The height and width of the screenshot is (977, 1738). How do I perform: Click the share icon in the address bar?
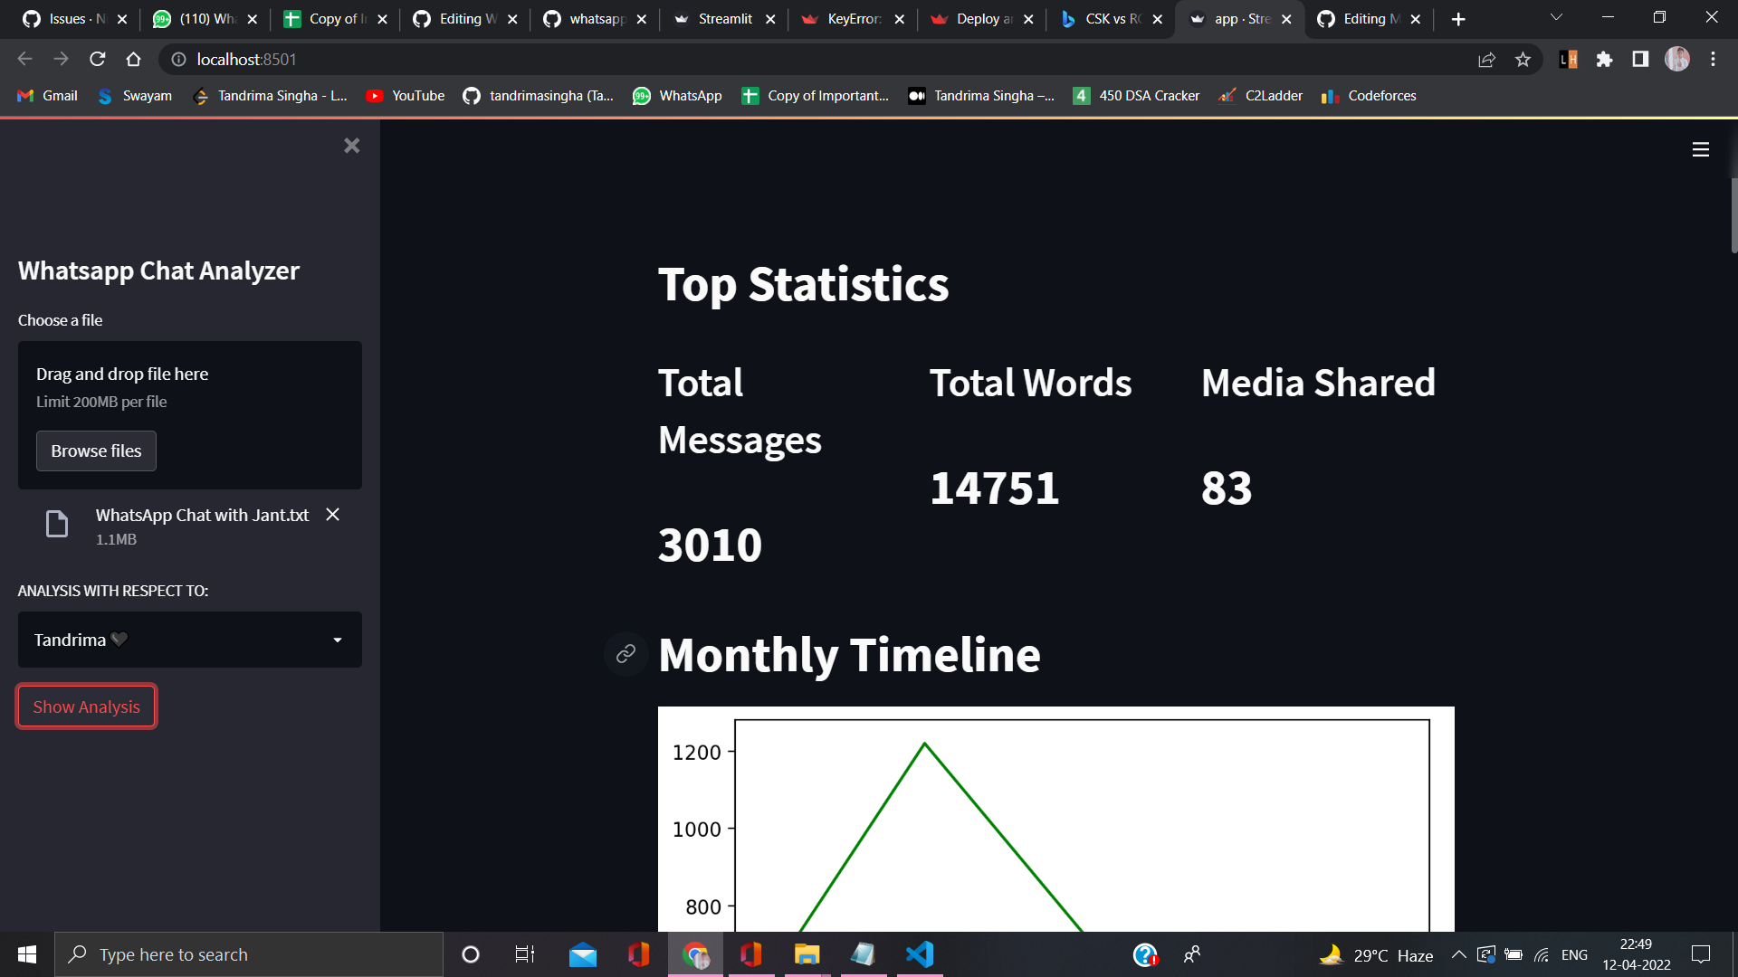(1487, 59)
